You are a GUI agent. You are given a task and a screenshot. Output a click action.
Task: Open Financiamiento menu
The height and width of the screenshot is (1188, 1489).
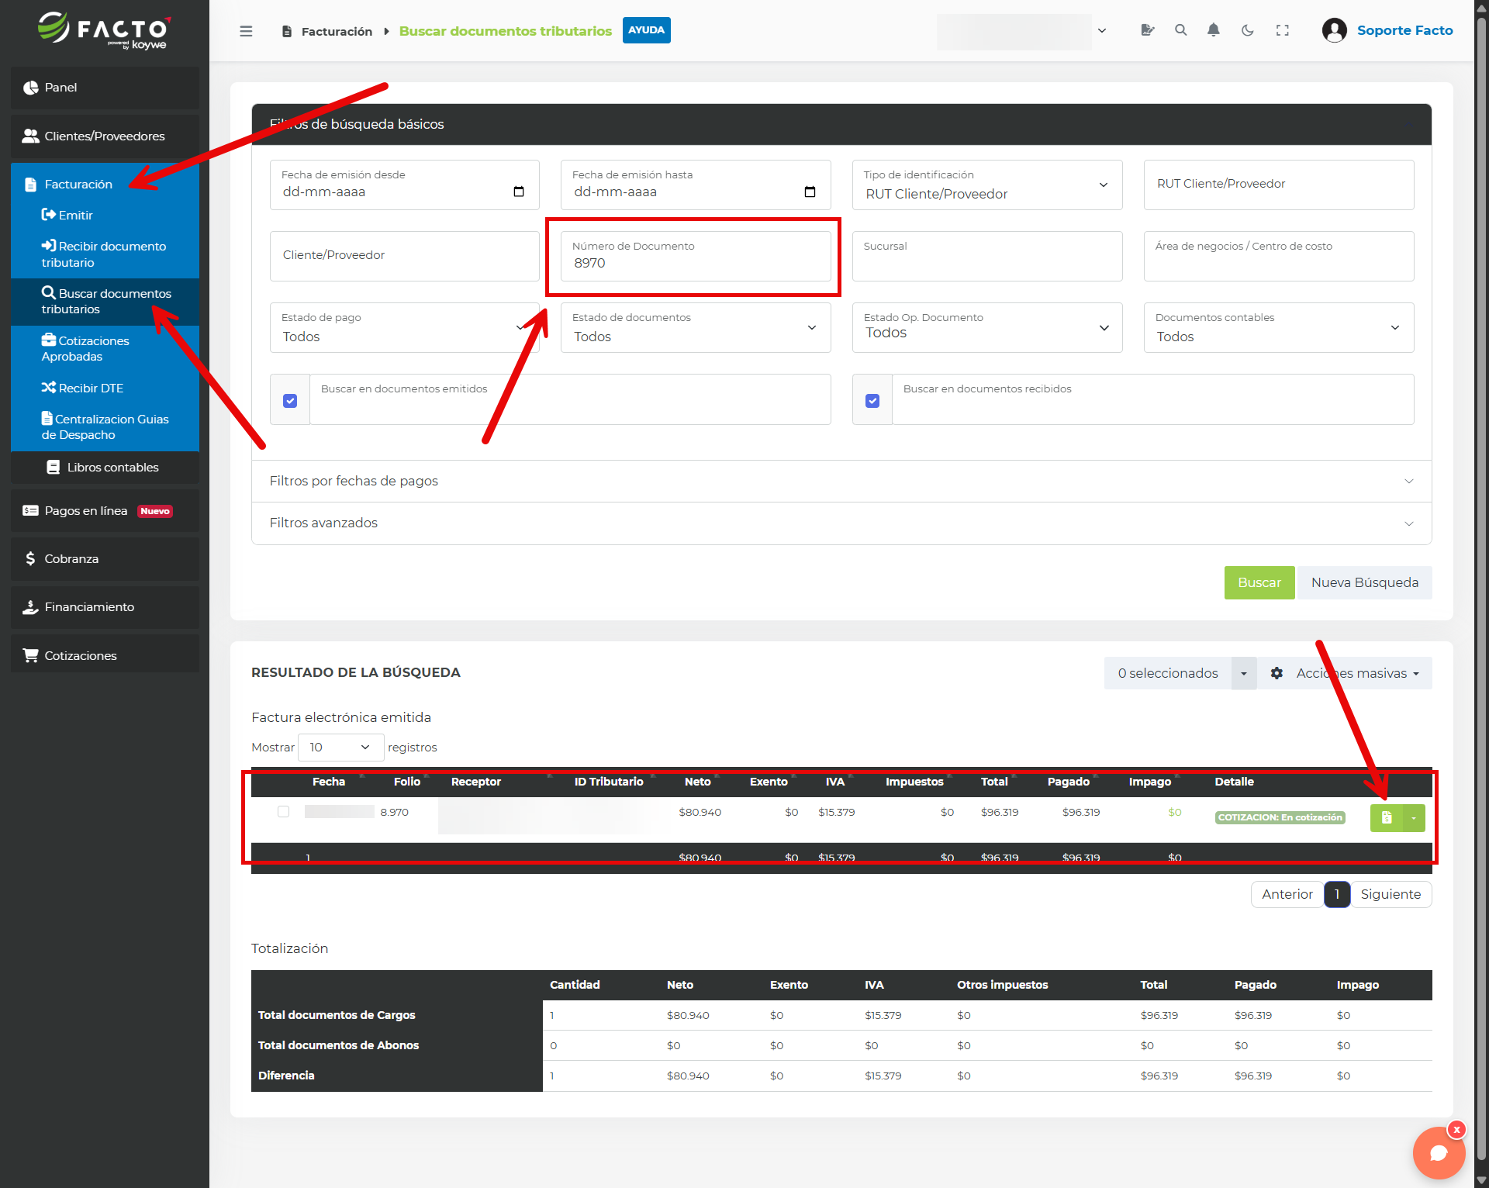[105, 607]
